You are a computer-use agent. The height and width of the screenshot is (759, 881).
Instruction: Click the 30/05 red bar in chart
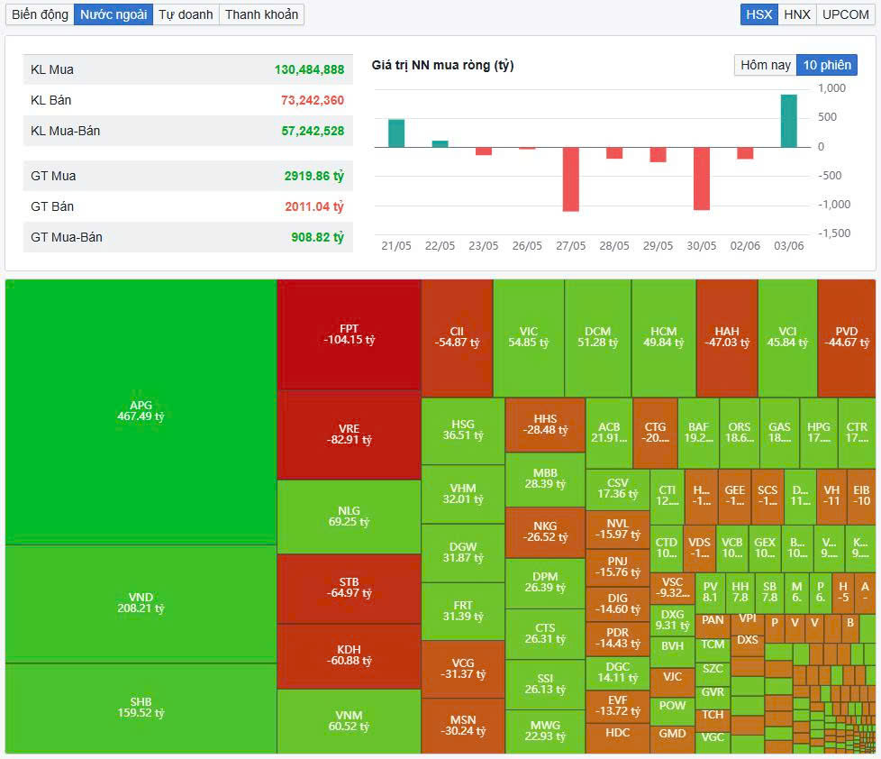702,178
